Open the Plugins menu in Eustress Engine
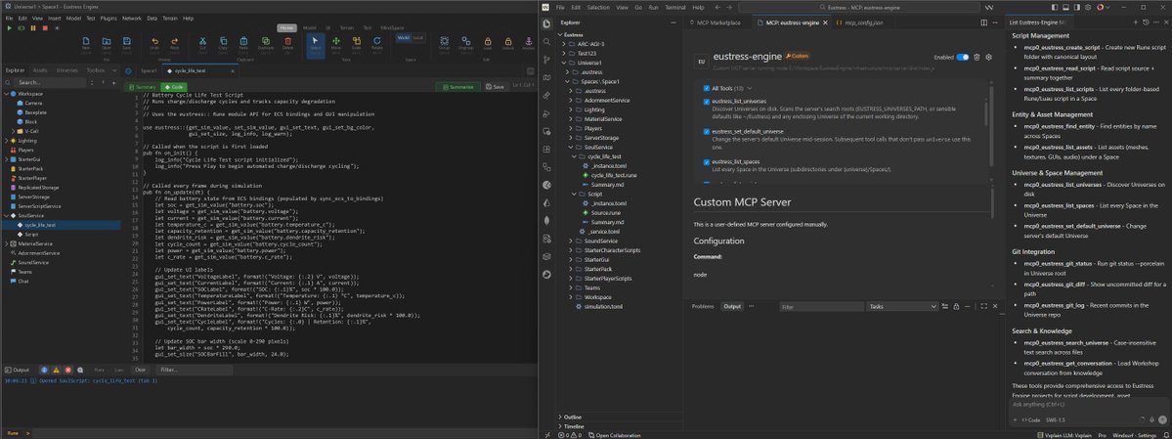The image size is (1172, 439). click(x=109, y=18)
